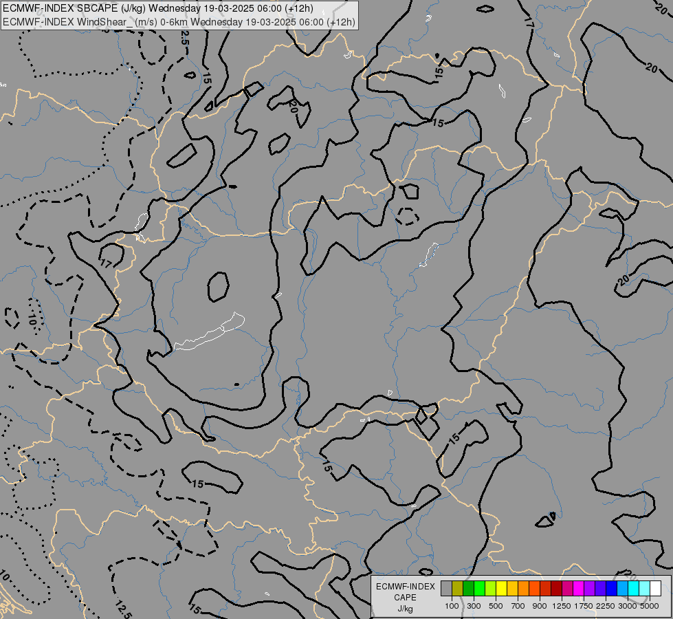673x619 pixels.
Task: Select the pale cyan swatch before 5000
Action: pyautogui.click(x=644, y=588)
